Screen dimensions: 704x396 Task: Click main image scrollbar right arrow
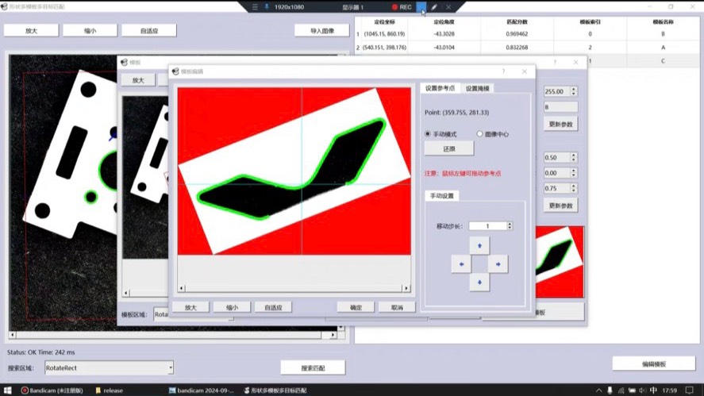(333, 335)
